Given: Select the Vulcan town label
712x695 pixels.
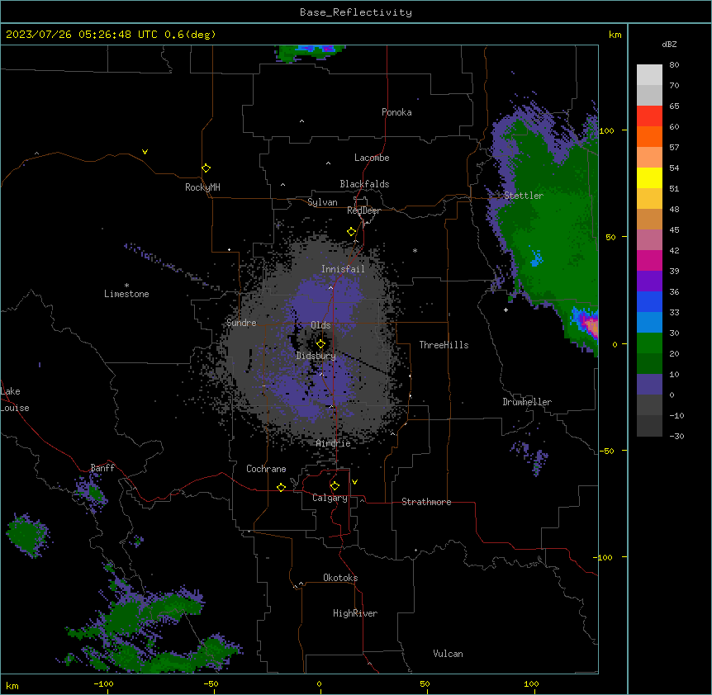Looking at the screenshot, I should (448, 654).
